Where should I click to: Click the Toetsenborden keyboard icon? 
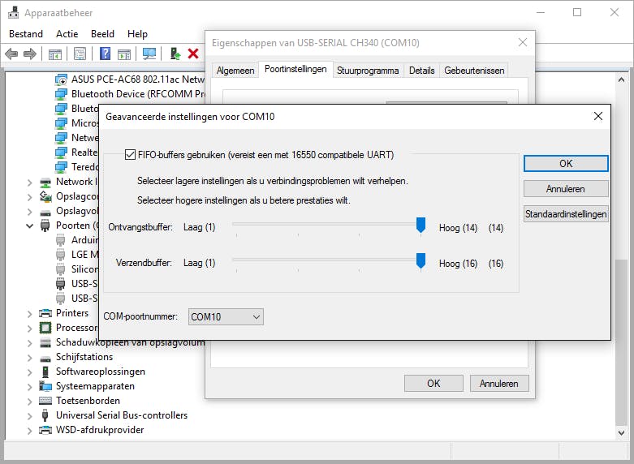point(45,401)
